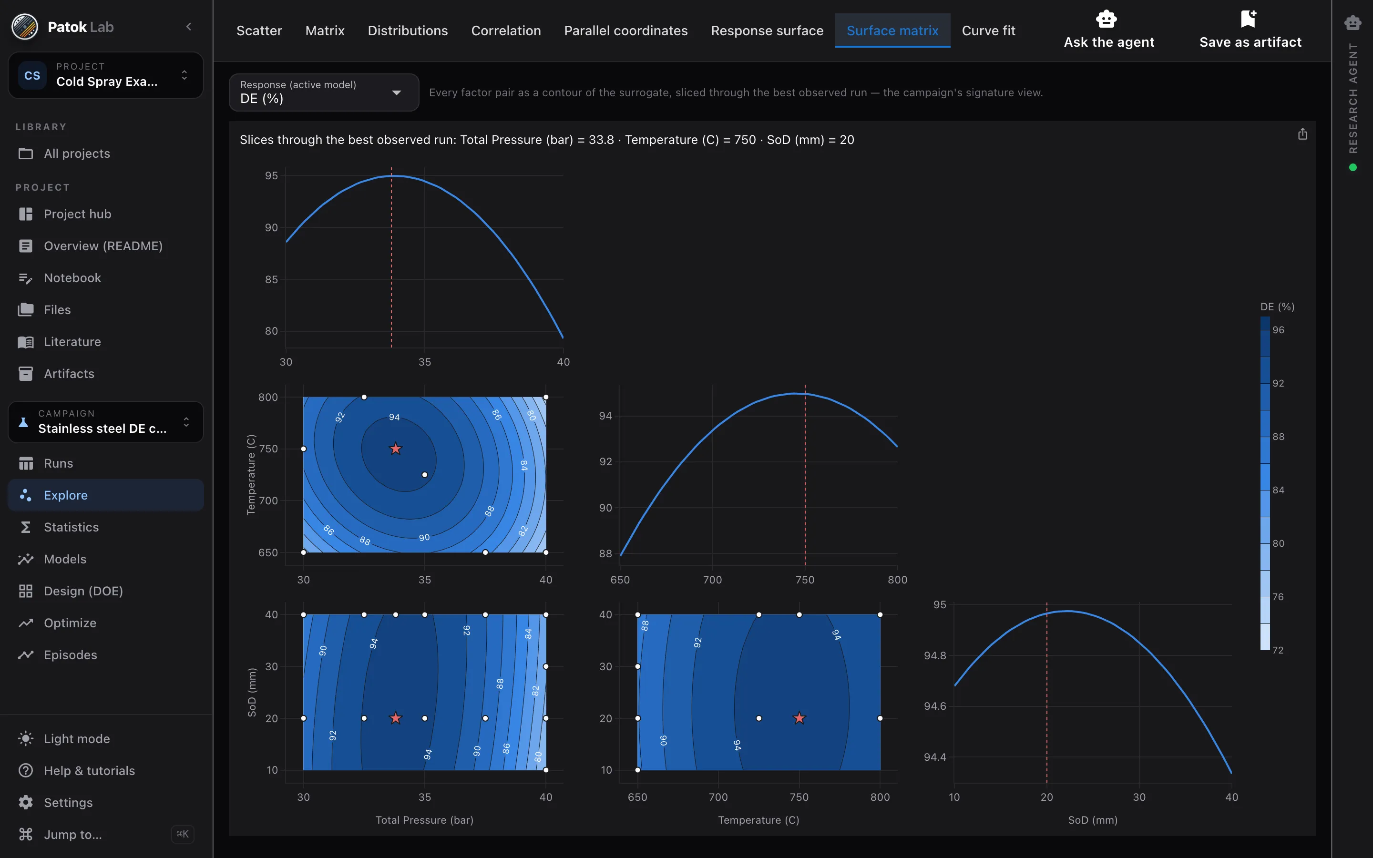Image resolution: width=1373 pixels, height=858 pixels.
Task: Click the star in Pressure-SoD contour
Action: click(x=395, y=718)
